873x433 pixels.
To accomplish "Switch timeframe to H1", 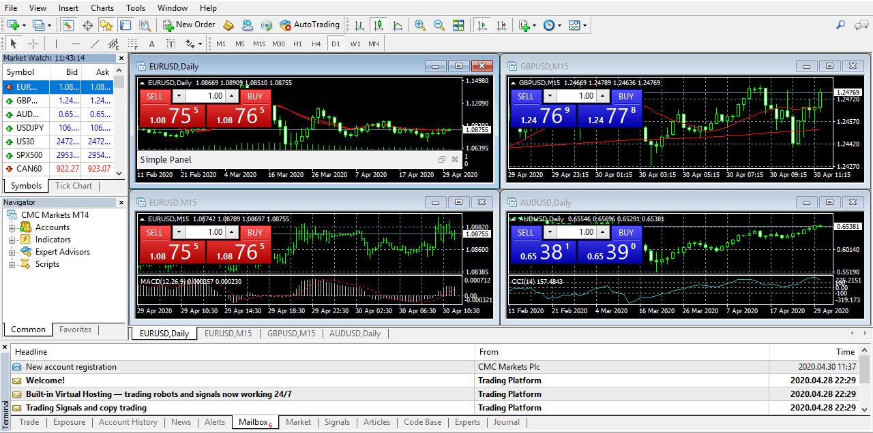I will pyautogui.click(x=297, y=44).
